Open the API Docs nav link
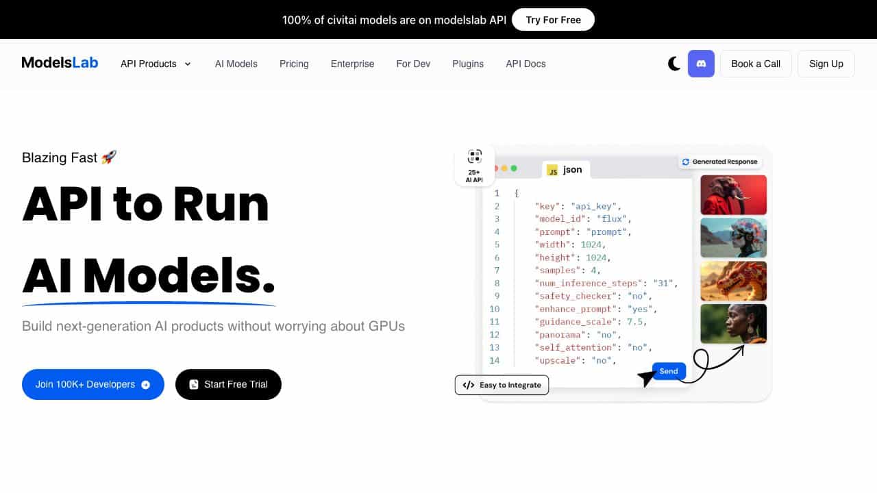The image size is (877, 493). (x=526, y=64)
